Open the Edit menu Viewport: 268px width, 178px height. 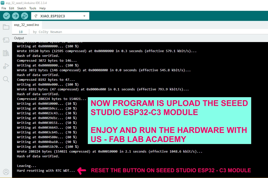point(12,8)
